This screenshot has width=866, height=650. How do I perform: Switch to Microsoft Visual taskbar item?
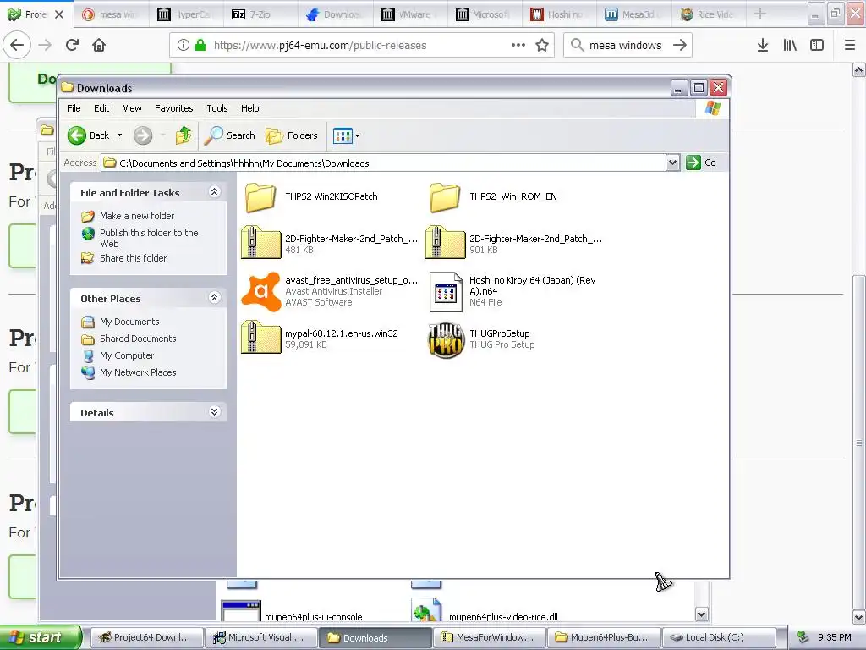click(x=260, y=637)
